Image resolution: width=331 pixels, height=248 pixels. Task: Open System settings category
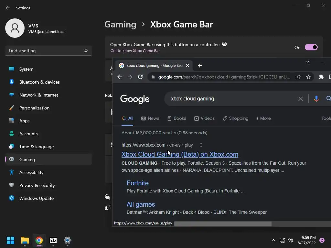tap(48, 69)
